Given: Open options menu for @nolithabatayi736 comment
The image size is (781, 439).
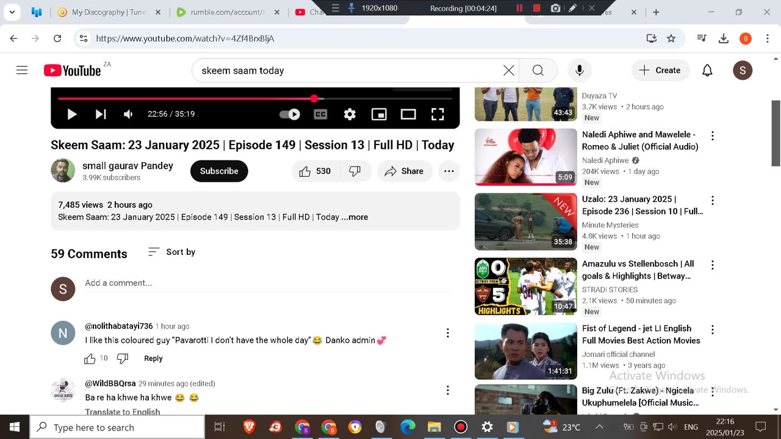Looking at the screenshot, I should pyautogui.click(x=448, y=333).
